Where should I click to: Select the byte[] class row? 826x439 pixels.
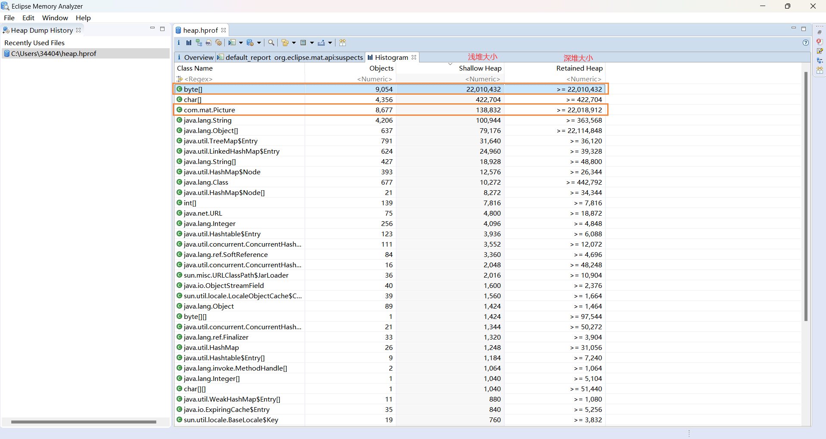coord(390,89)
